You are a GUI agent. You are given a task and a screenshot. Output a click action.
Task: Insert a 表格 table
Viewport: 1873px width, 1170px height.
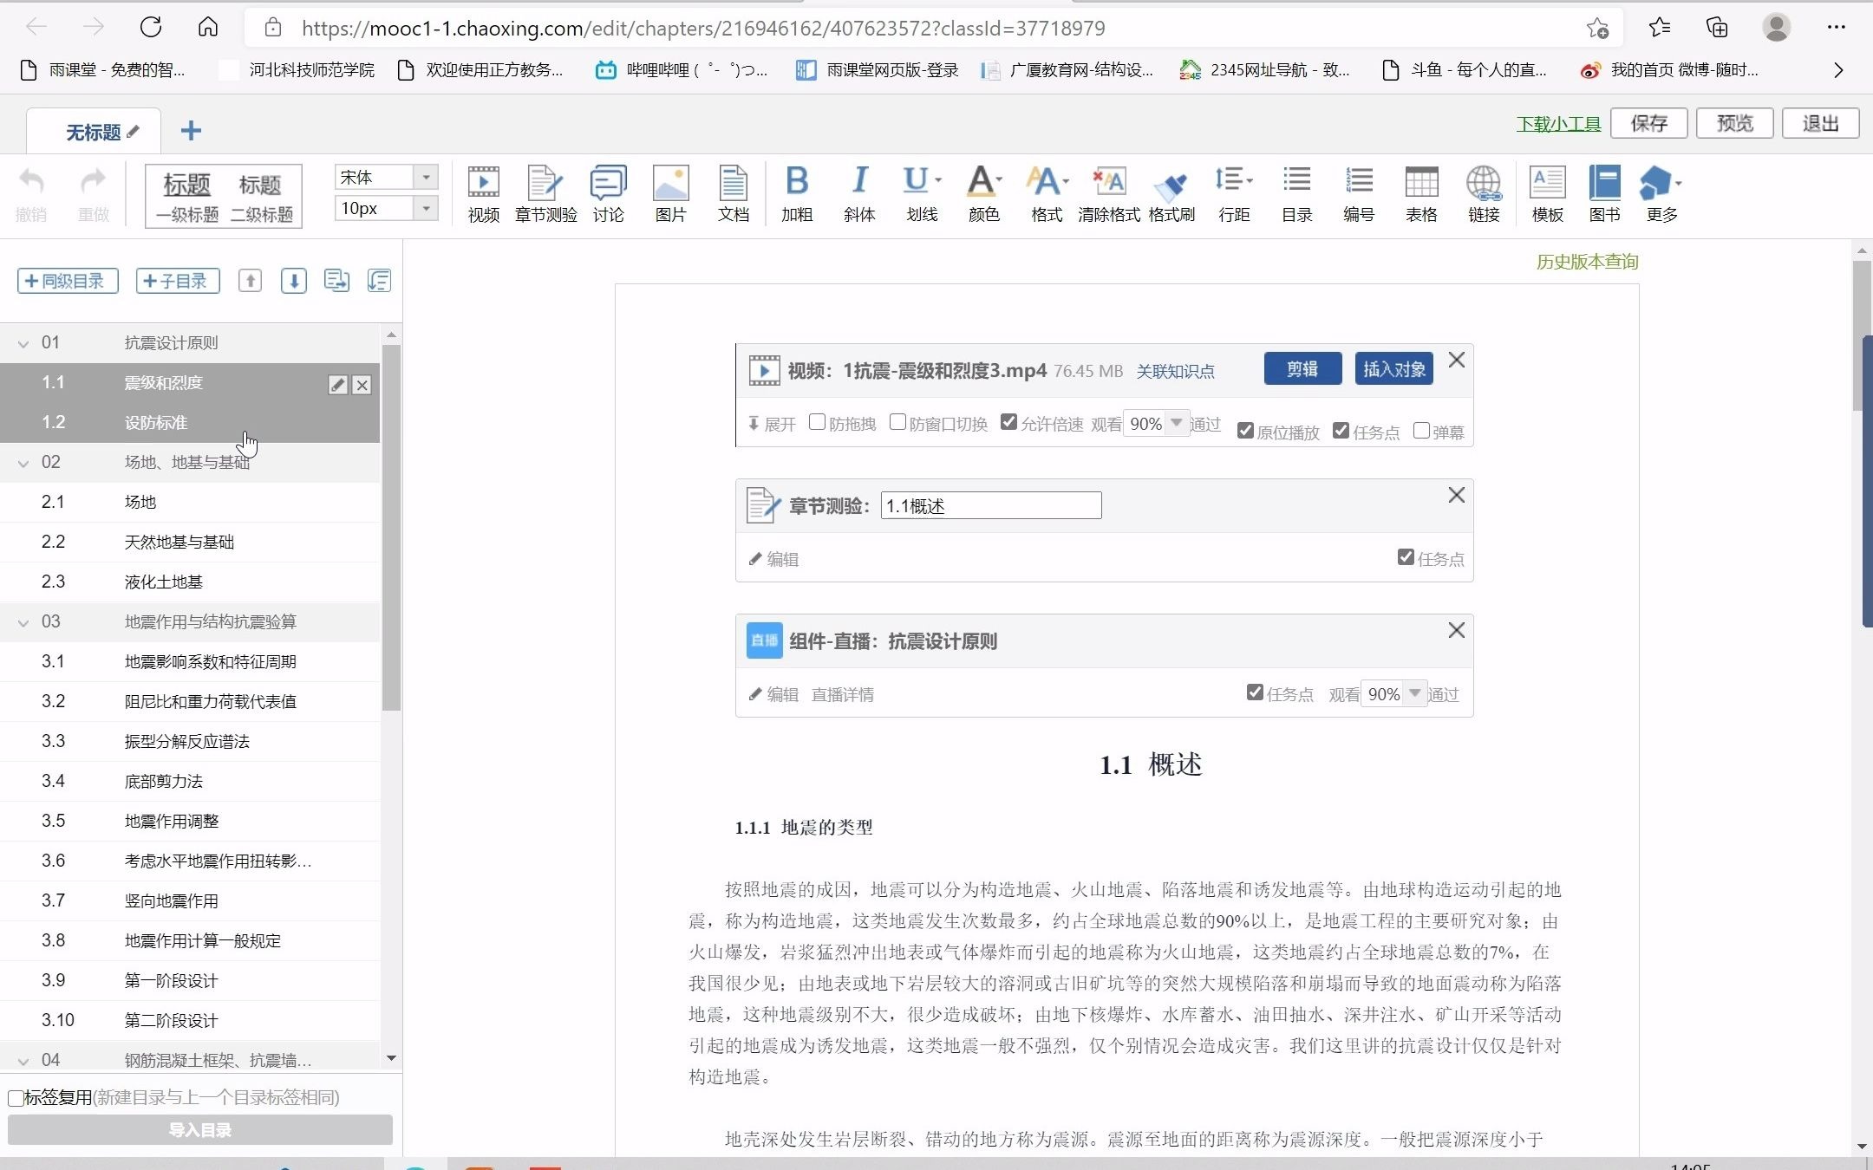(1421, 194)
